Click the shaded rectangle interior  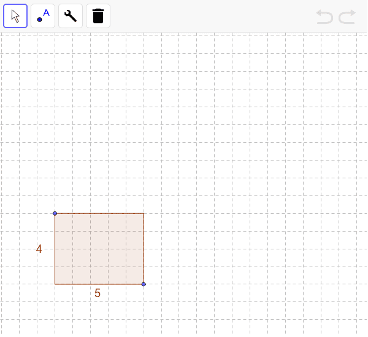(99, 249)
